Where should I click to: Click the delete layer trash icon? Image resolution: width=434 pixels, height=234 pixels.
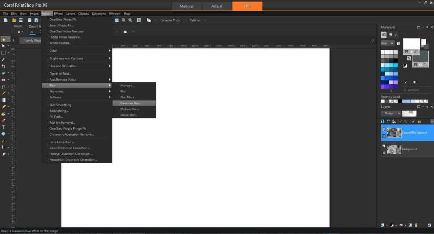point(416,225)
